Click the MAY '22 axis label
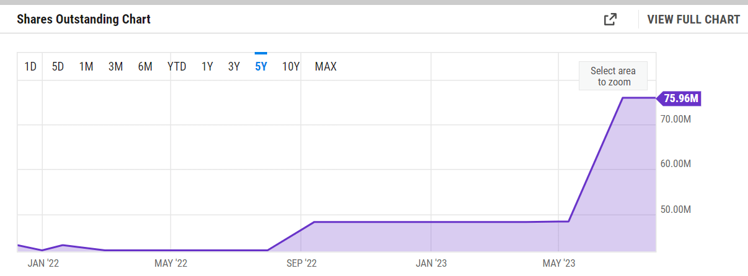The height and width of the screenshot is (276, 748). (171, 263)
